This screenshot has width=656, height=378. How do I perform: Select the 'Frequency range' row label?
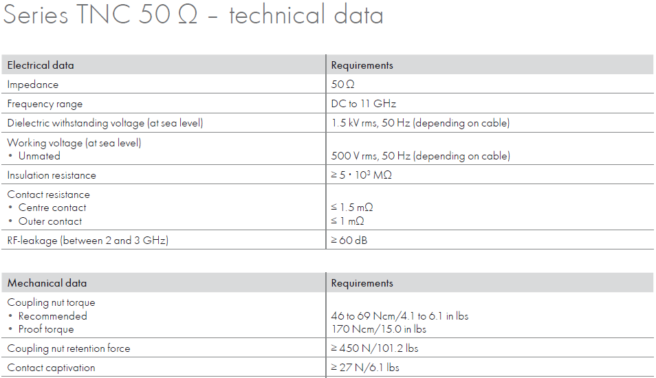pos(45,104)
